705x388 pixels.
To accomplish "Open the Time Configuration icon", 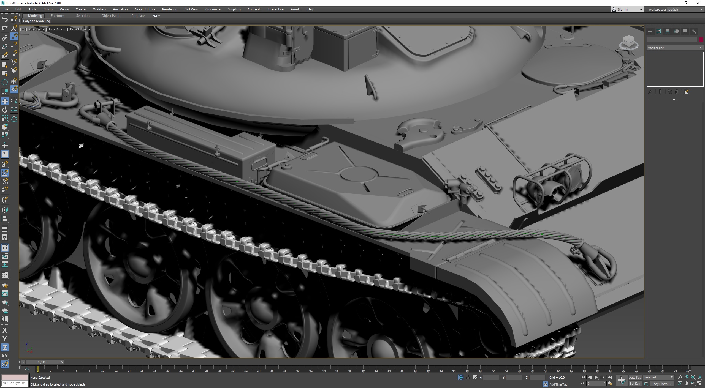I will pyautogui.click(x=610, y=384).
